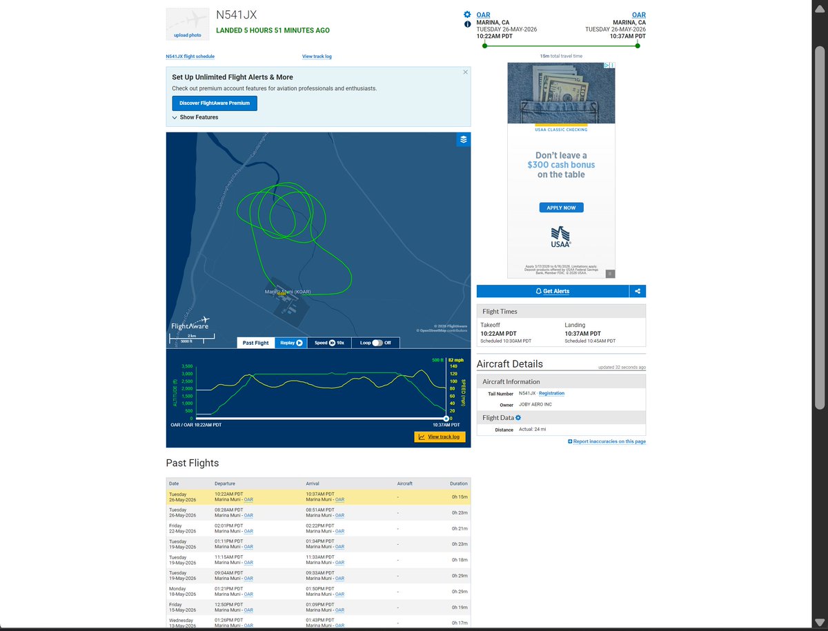
Task: Click OAR link in 02:22PM arrival cell
Action: tap(339, 532)
